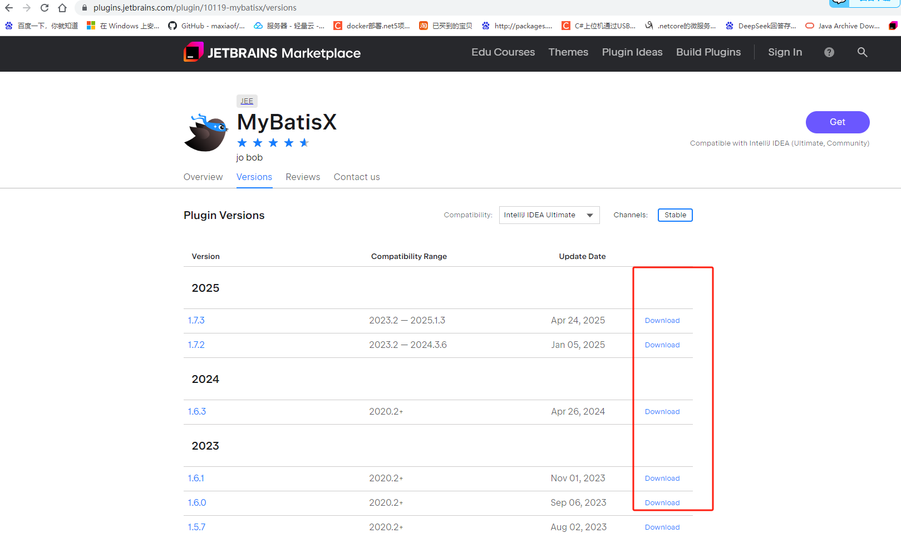Download version 1.7.2
This screenshot has width=901, height=538.
662,345
